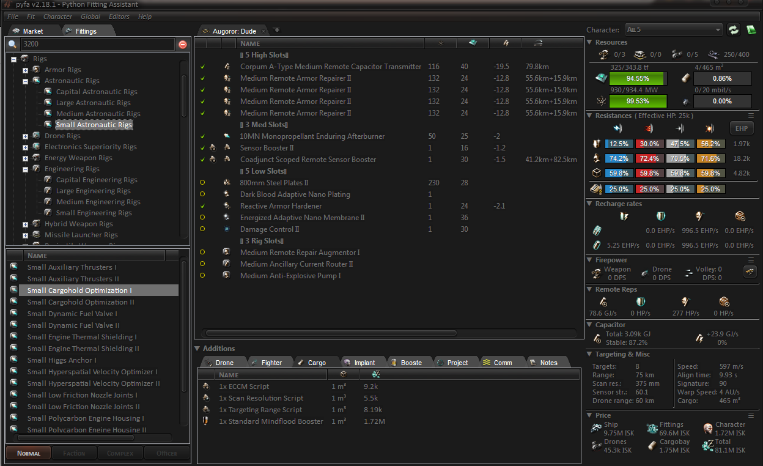
Task: Toggle state circle of 800mm Steel Plates II
Action: point(202,183)
